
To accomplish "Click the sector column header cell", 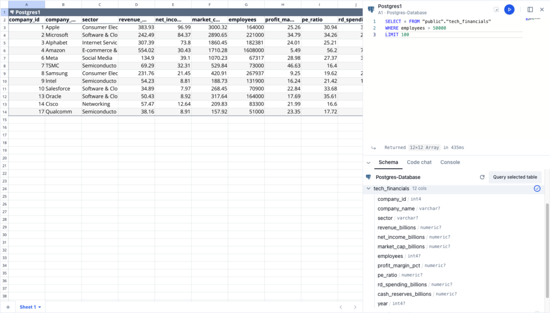I will pos(100,20).
